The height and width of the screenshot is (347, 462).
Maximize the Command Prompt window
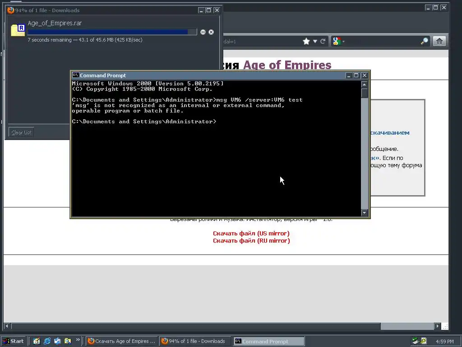(x=356, y=75)
